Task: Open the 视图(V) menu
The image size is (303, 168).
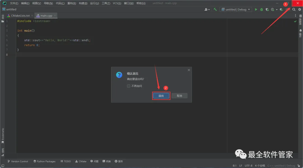Action: (36, 3)
